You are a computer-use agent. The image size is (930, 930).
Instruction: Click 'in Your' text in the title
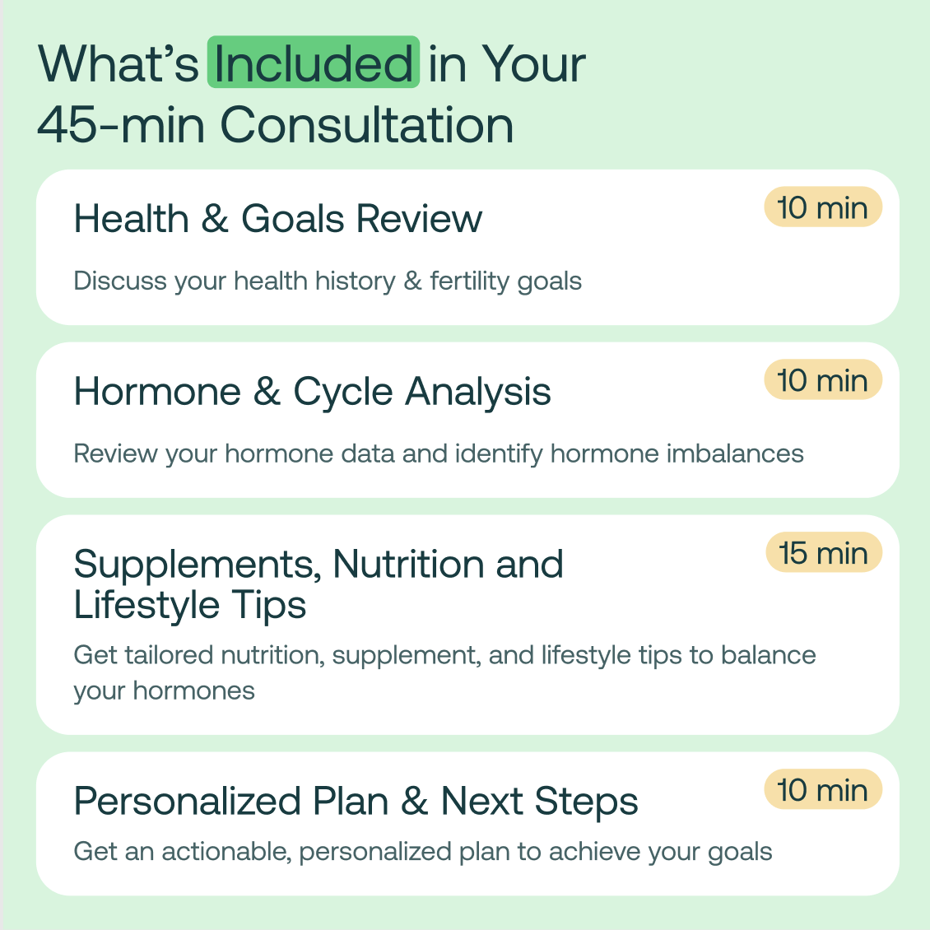pyautogui.click(x=506, y=63)
